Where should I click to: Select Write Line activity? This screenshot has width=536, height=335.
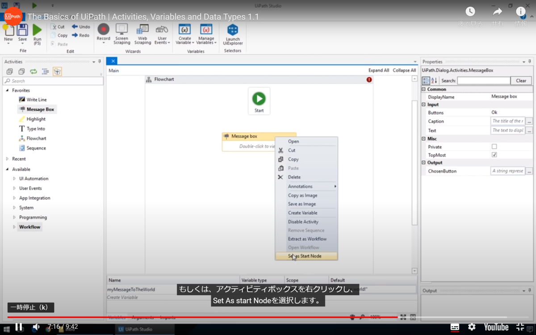click(x=33, y=100)
